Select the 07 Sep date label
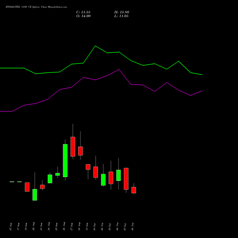 point(125,227)
